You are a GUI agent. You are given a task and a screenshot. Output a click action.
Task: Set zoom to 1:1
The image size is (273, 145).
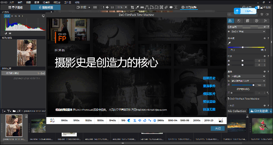(112, 7)
